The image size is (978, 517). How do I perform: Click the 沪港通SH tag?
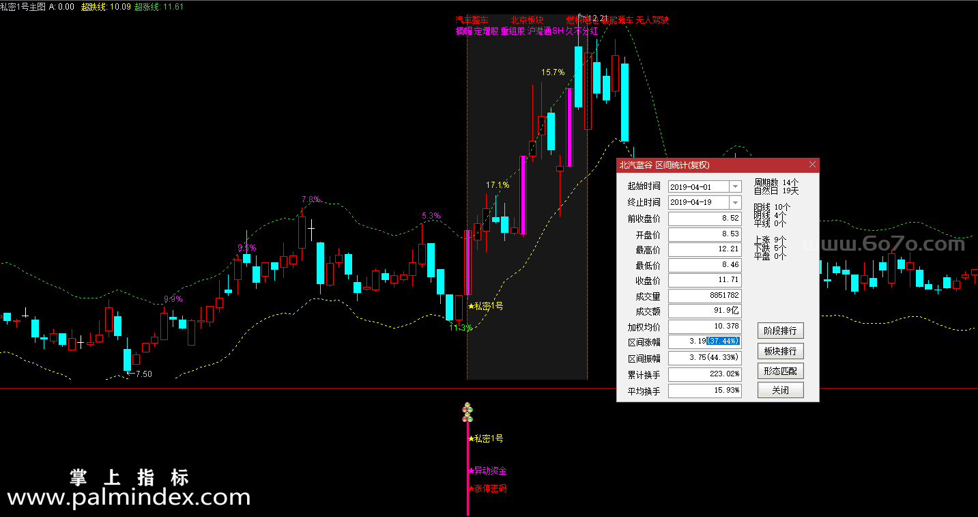click(546, 31)
